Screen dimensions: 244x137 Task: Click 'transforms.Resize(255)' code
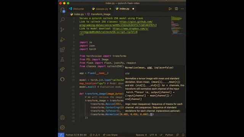106,104
